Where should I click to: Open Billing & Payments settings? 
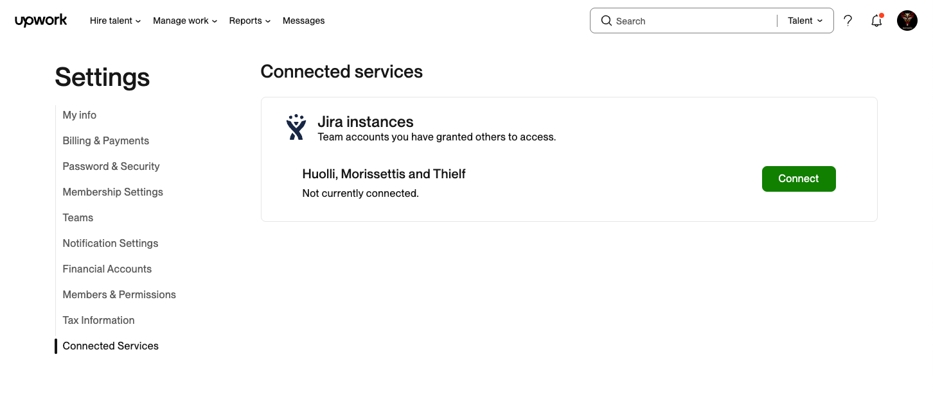pos(106,141)
